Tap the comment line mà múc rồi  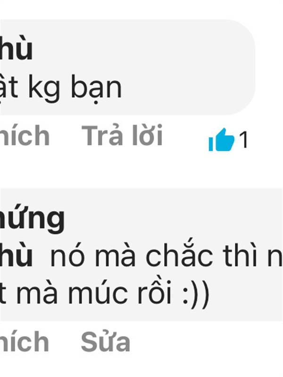pyautogui.click(x=105, y=294)
